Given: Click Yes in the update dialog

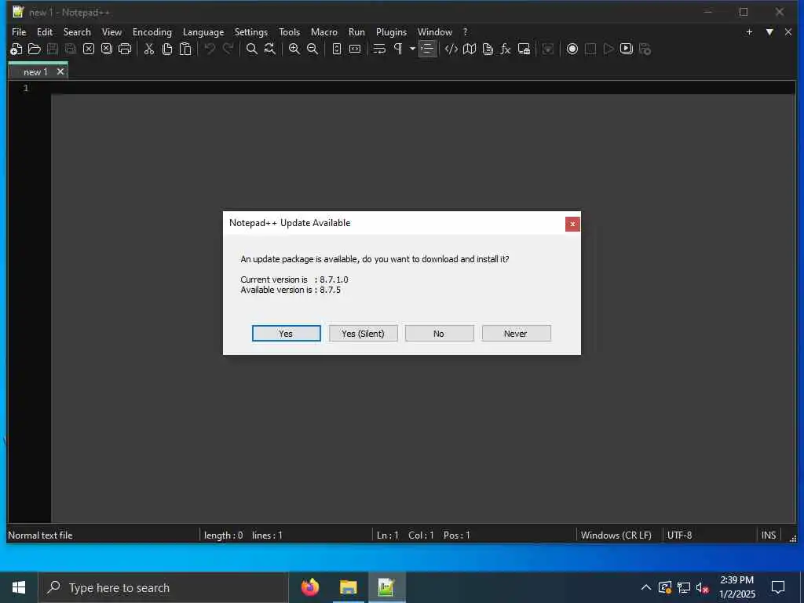Looking at the screenshot, I should point(286,333).
